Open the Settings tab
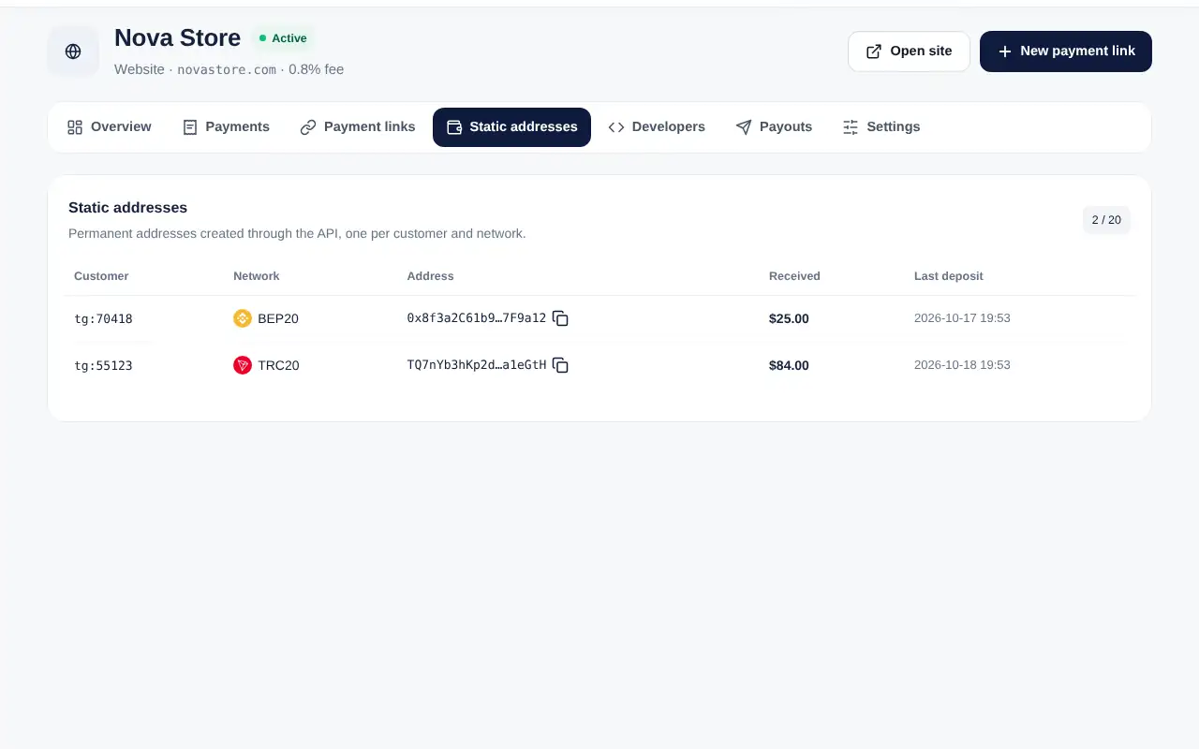 (881, 127)
